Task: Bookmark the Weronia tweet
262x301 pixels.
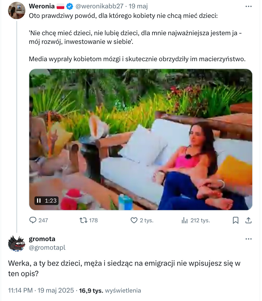Action: [235, 220]
